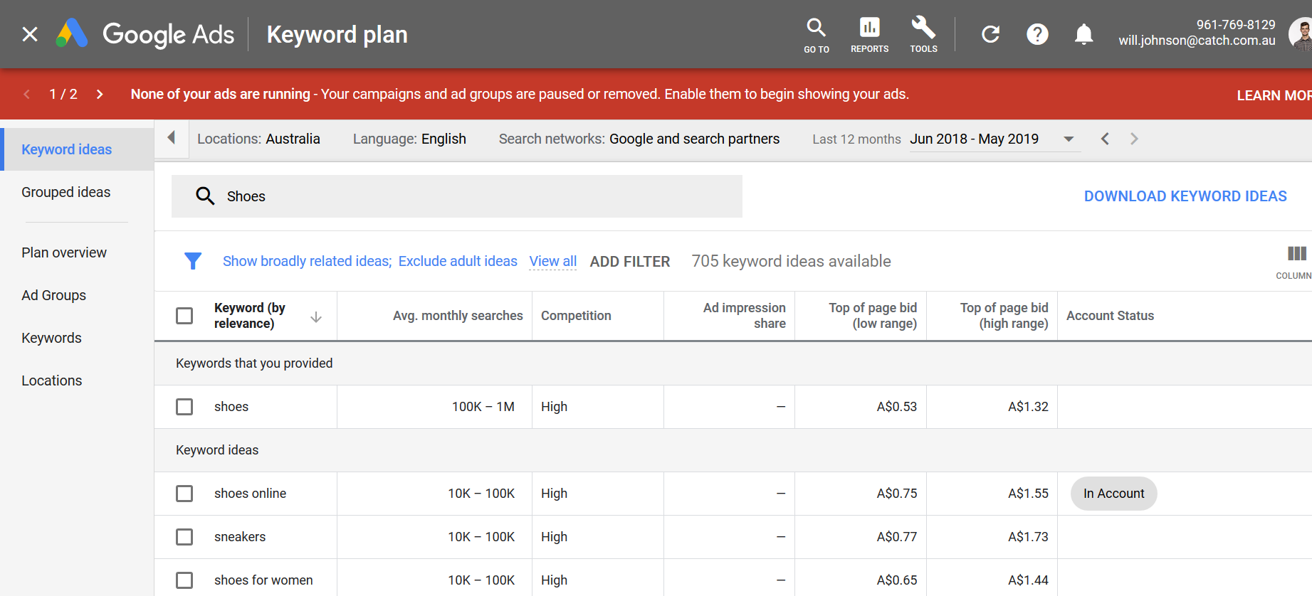Collapse the left navigation panel arrow
This screenshot has height=596, width=1312.
[x=171, y=138]
